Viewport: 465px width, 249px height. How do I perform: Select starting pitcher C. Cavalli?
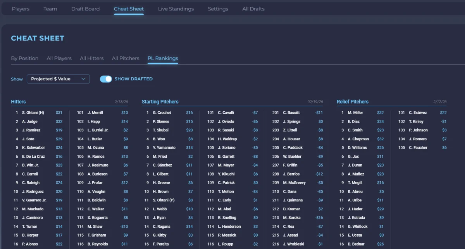point(226,113)
